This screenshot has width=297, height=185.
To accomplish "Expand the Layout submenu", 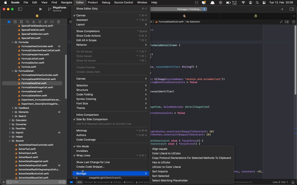I will click(x=111, y=24).
